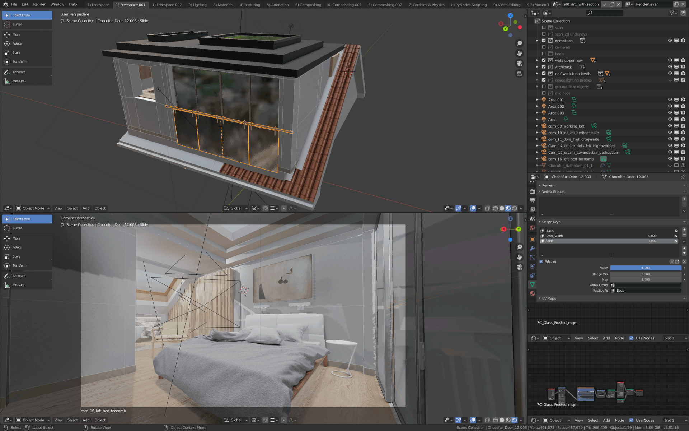689x431 pixels.
Task: Click the shape key Value slider
Action: tap(646, 268)
